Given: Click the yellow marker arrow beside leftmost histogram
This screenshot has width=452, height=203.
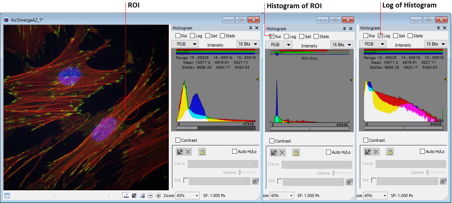Looking at the screenshot, I should point(258,79).
